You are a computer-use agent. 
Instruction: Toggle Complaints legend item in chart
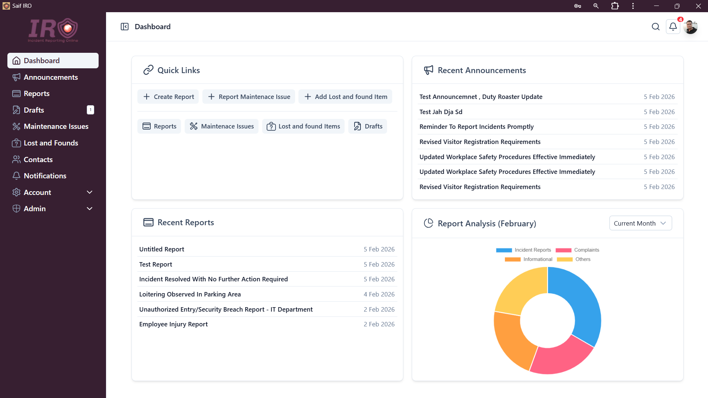coord(578,250)
